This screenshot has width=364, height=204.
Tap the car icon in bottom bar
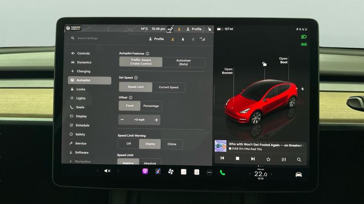[x=298, y=174]
